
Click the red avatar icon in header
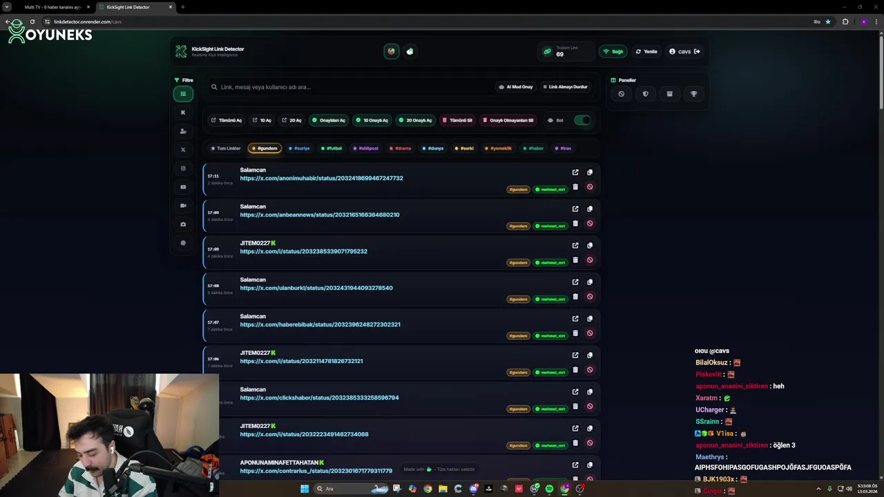(392, 51)
